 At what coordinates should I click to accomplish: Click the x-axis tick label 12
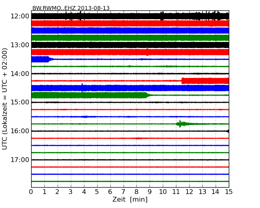pyautogui.click(x=189, y=192)
